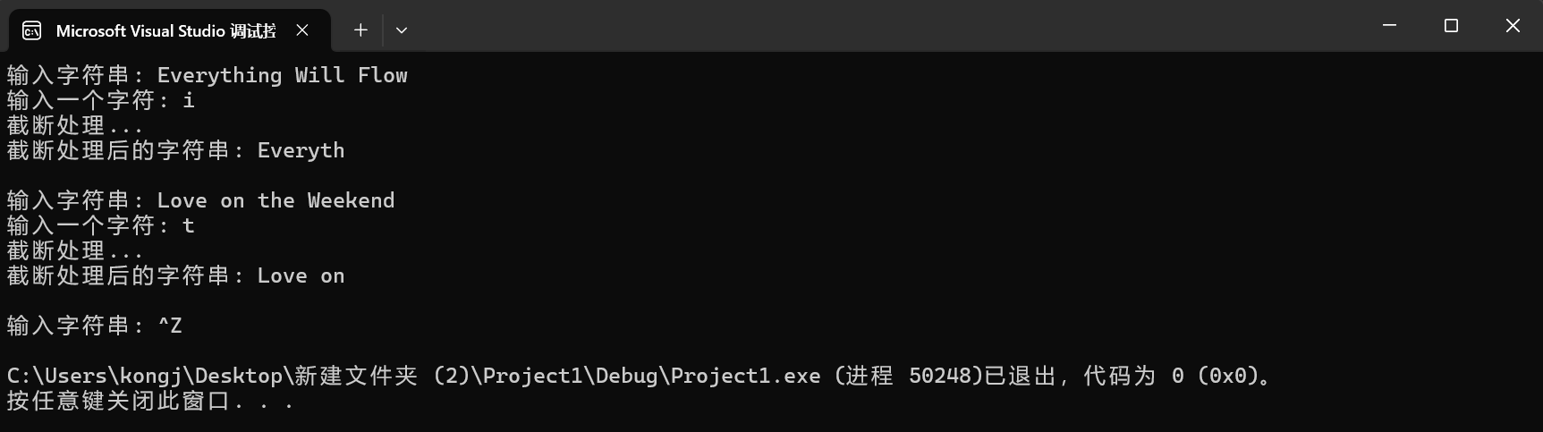Open a new terminal tab with plus
This screenshot has height=432, width=1543.
tap(360, 30)
